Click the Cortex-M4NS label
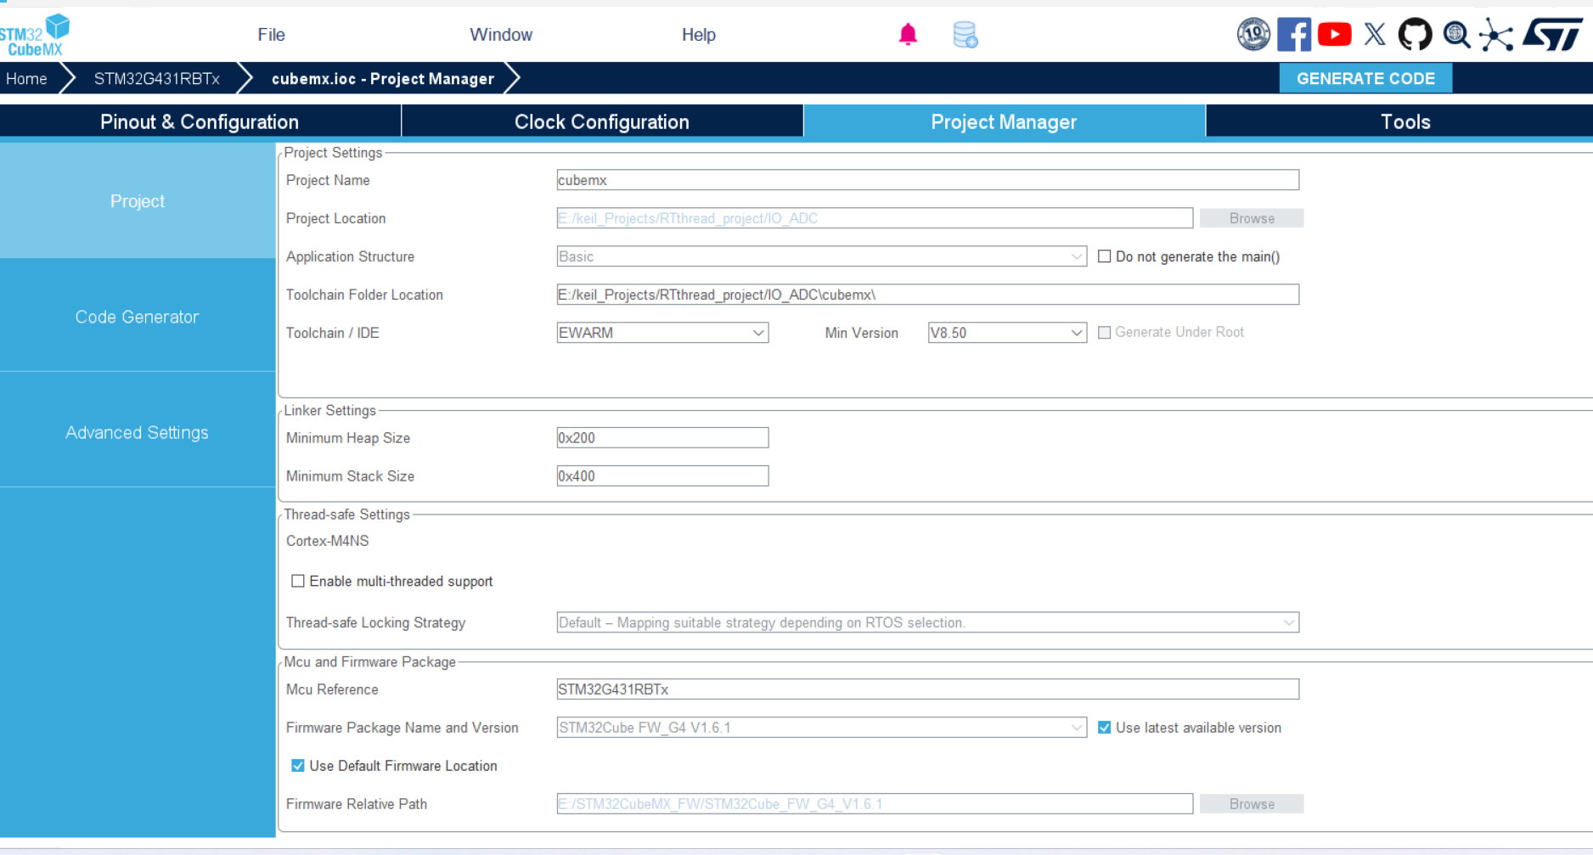The height and width of the screenshot is (855, 1593). (328, 541)
